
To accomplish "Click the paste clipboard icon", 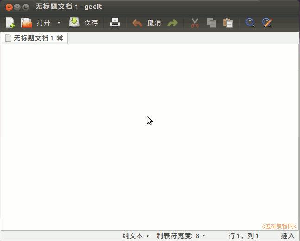I will pyautogui.click(x=228, y=23).
